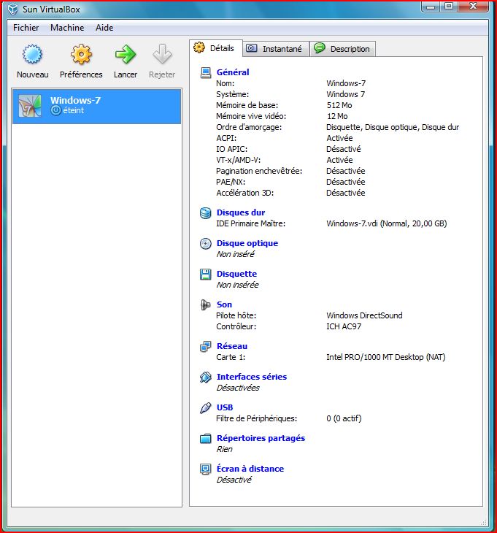
Task: Open the Interfaces séries settings link
Action: pos(252,377)
